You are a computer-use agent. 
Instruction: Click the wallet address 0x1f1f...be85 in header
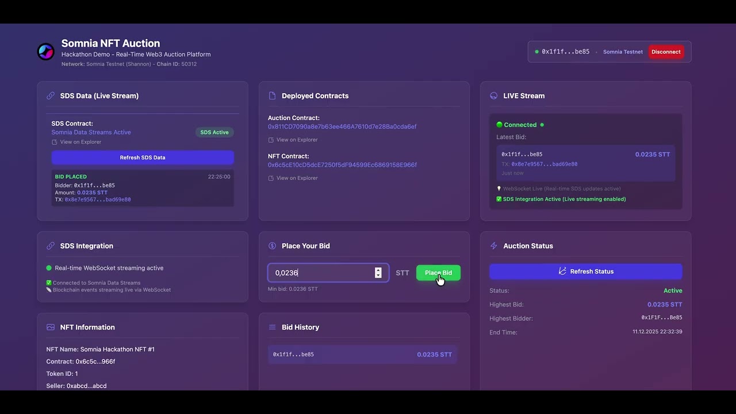click(x=566, y=52)
